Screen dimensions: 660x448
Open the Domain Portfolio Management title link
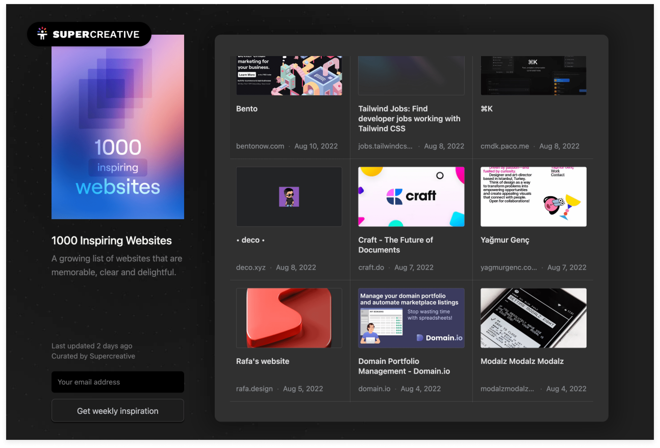click(x=404, y=366)
